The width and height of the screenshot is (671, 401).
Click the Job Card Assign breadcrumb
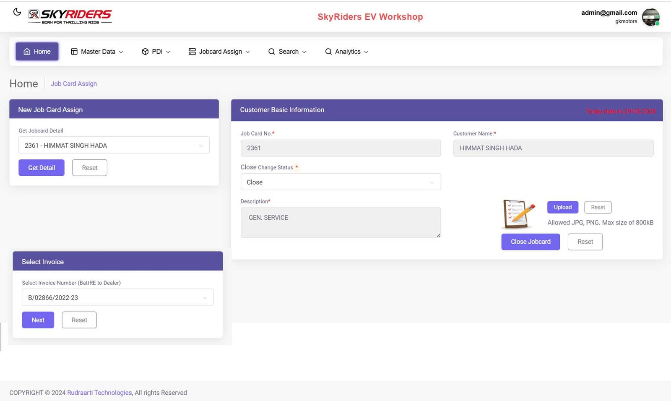coord(74,83)
